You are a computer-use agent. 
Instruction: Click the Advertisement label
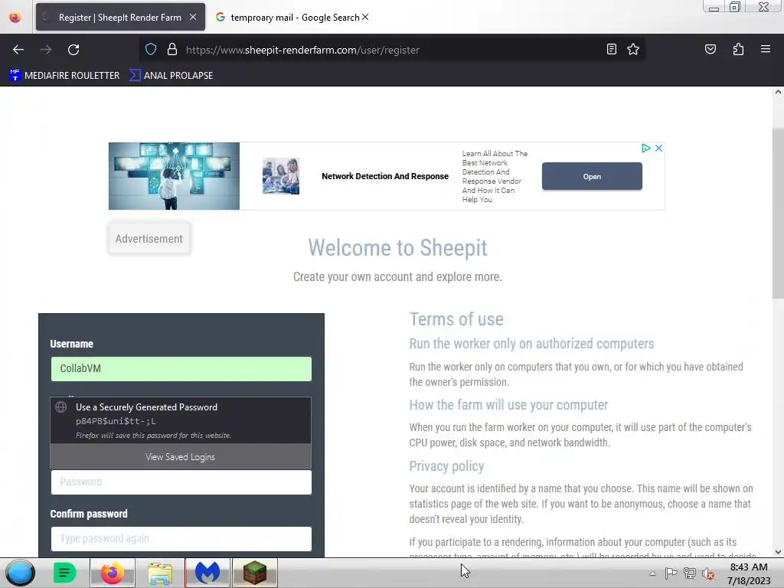(x=149, y=239)
